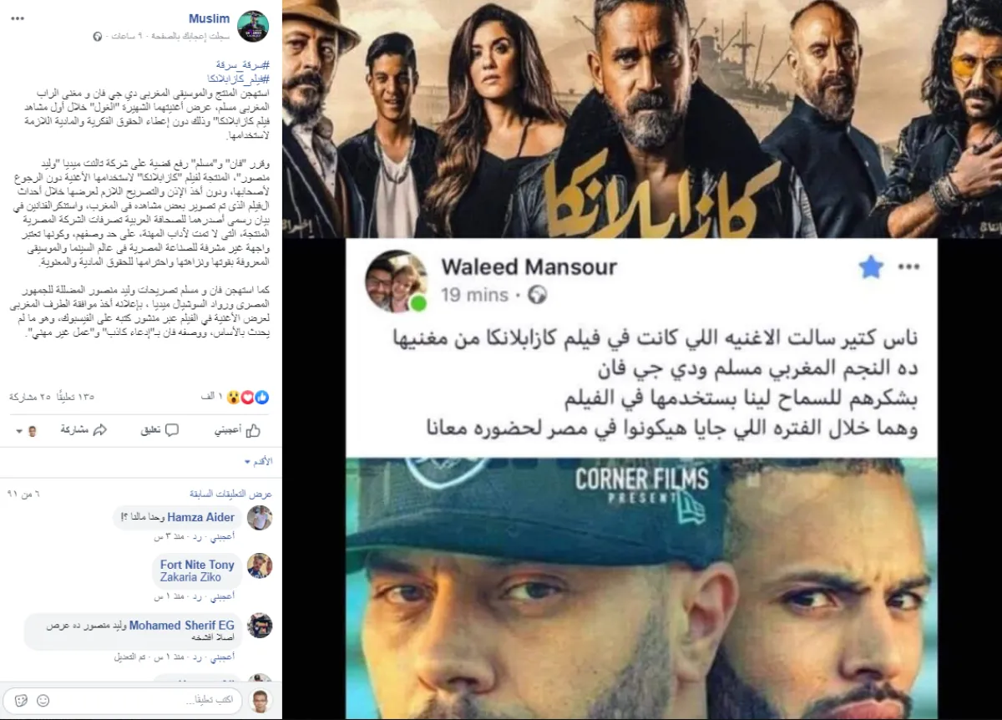Click the wow reaction emoji

[x=231, y=398]
